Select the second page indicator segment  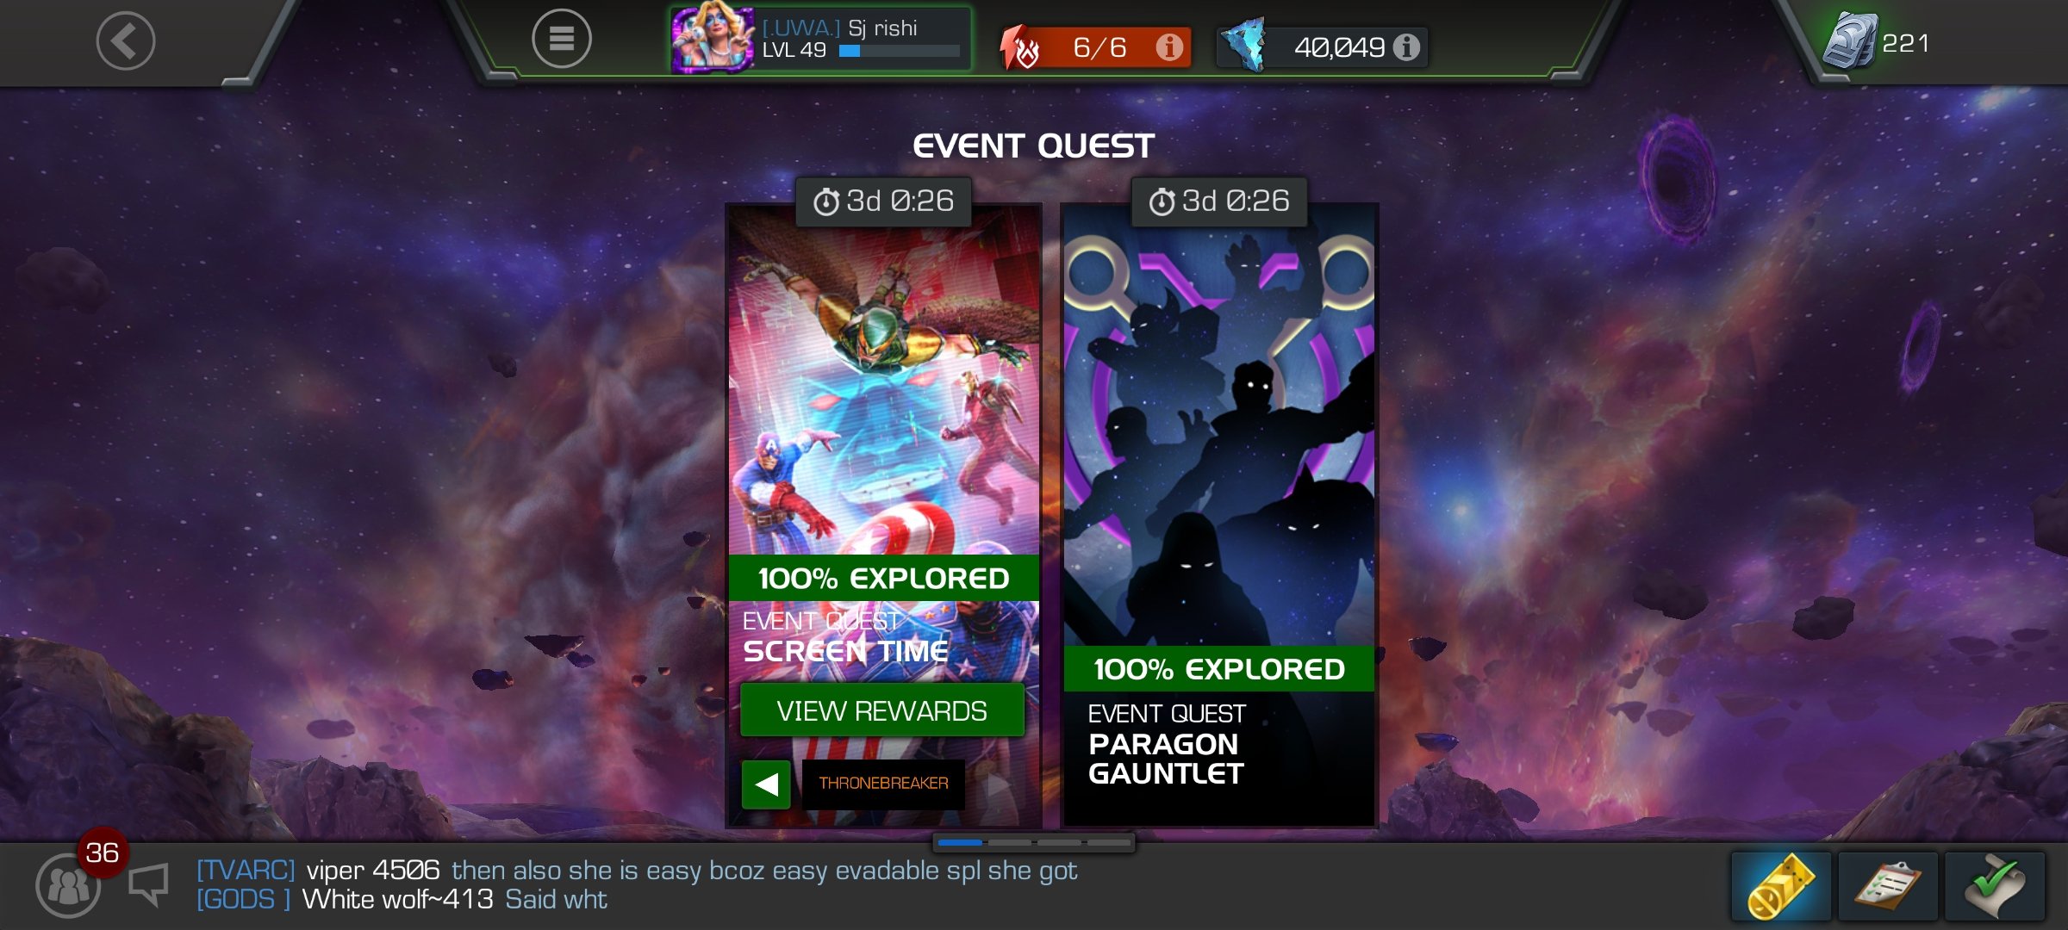click(1009, 842)
